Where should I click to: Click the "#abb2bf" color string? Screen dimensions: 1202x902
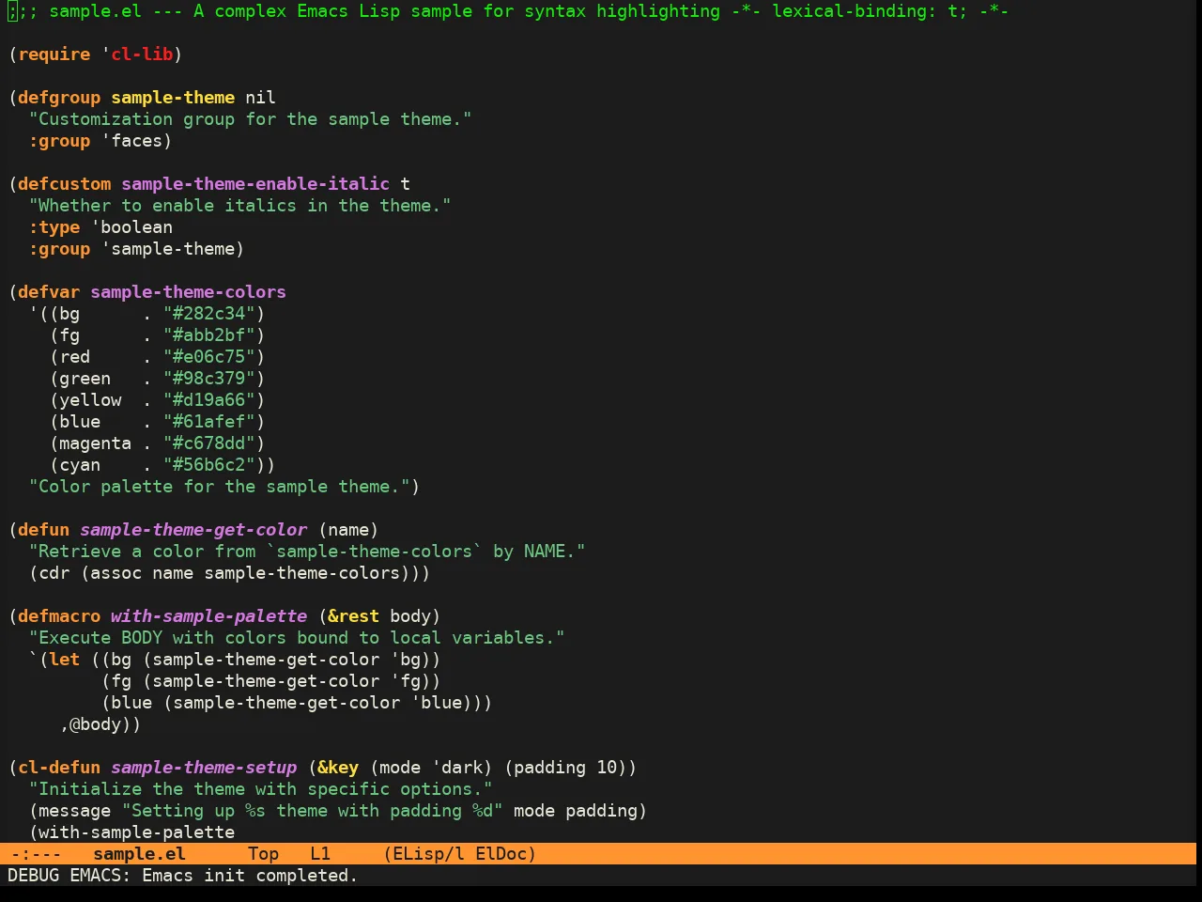[x=208, y=335]
